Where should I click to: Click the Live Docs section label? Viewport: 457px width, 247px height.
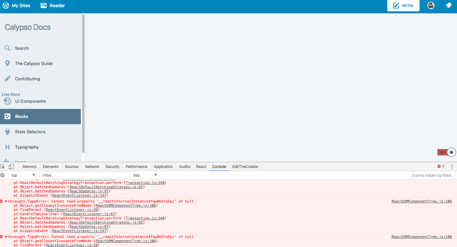11,95
